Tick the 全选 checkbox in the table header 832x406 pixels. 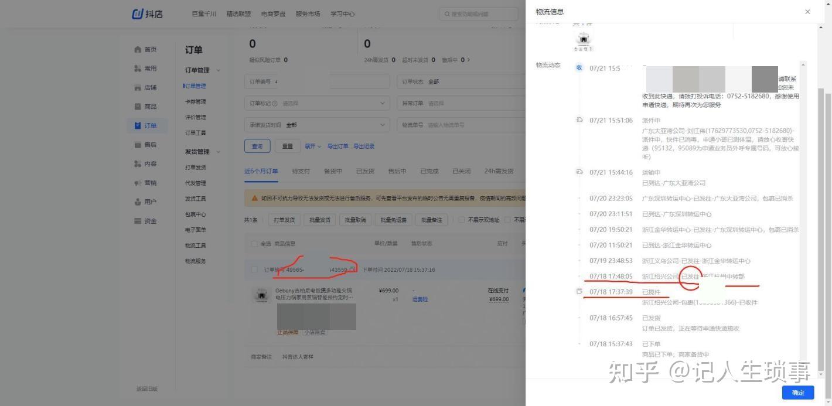pyautogui.click(x=254, y=244)
